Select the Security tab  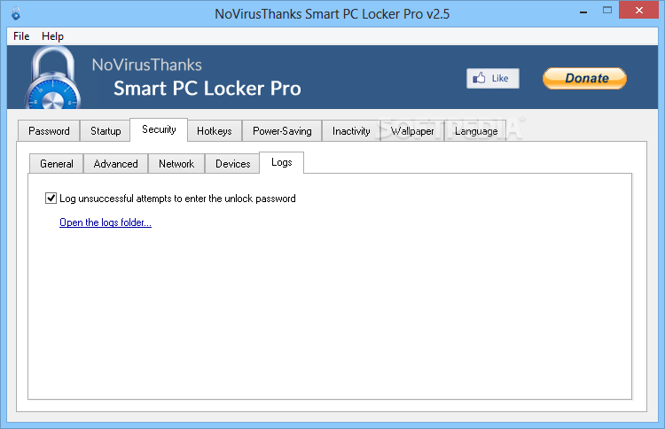click(x=159, y=129)
